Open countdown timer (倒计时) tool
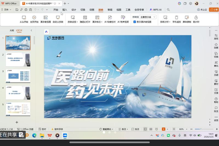The width and height of the screenshot is (219, 146). pos(196,19)
